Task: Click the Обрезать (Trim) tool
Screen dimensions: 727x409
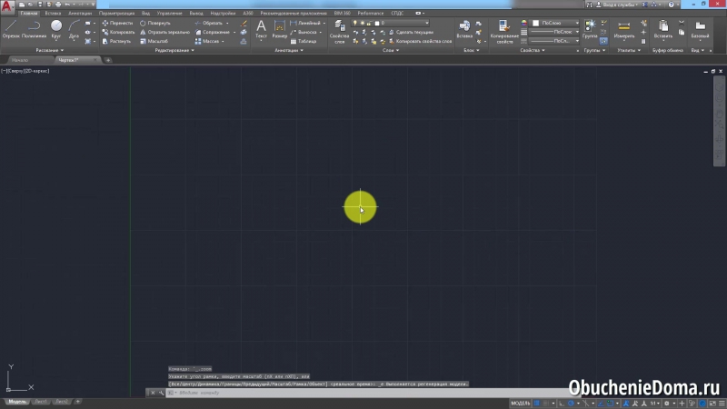Action: (209, 23)
